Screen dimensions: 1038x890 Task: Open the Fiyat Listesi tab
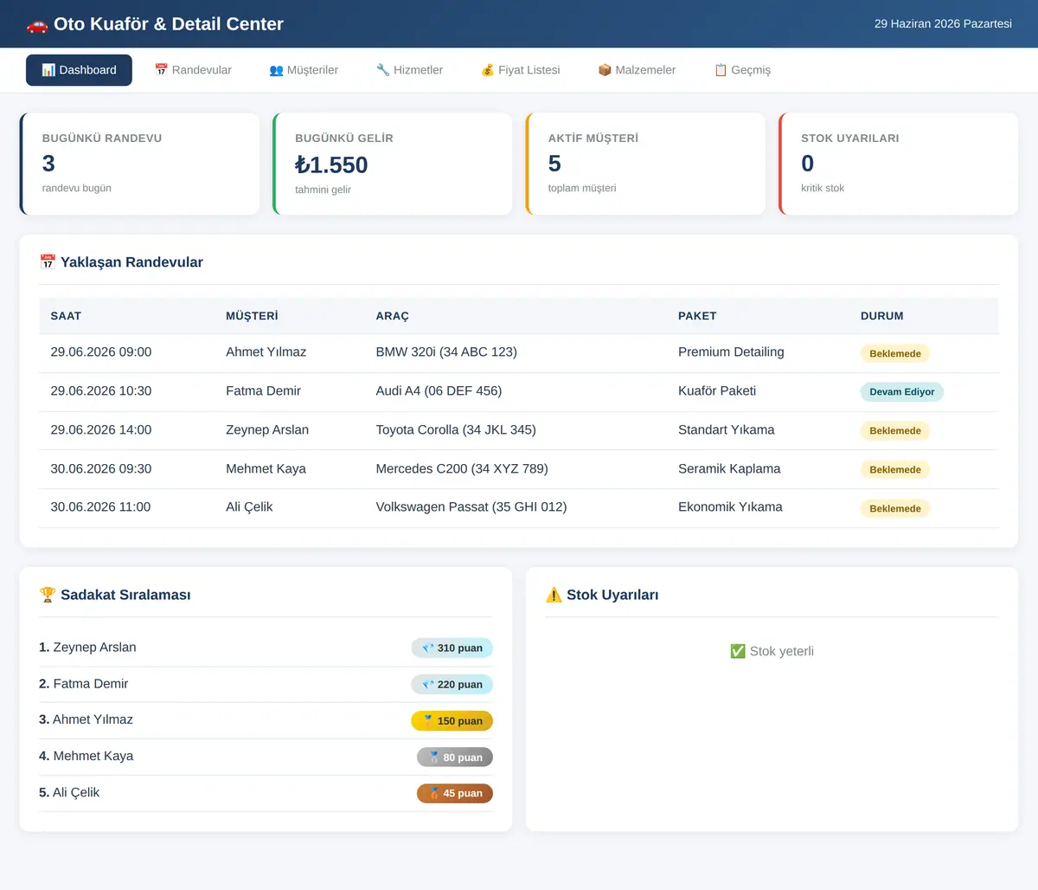coord(521,70)
